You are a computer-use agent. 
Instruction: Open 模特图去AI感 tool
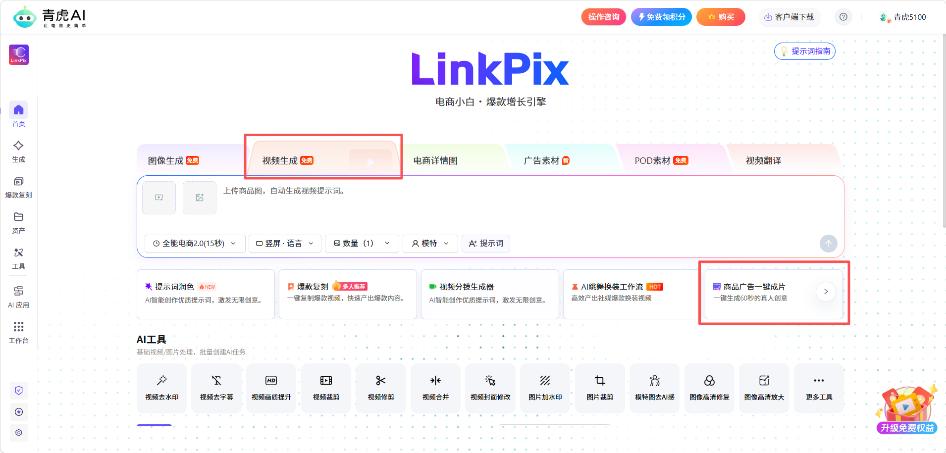click(x=655, y=388)
